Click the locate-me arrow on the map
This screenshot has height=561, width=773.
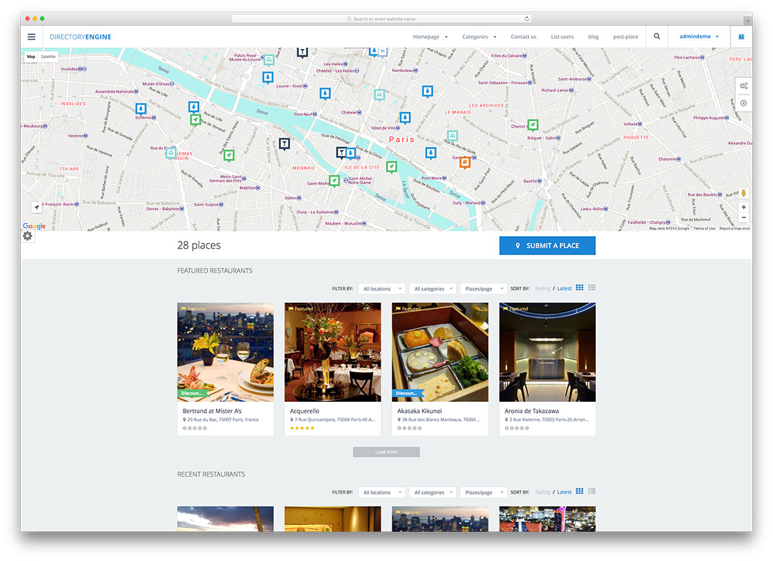pos(37,207)
